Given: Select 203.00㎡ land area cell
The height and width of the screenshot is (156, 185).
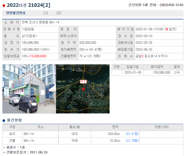Looking at the screenshot, I should (114, 134).
